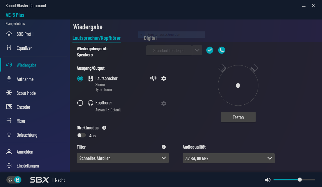
Task: Select the Kopfhörer radio button
Action: 80,103
